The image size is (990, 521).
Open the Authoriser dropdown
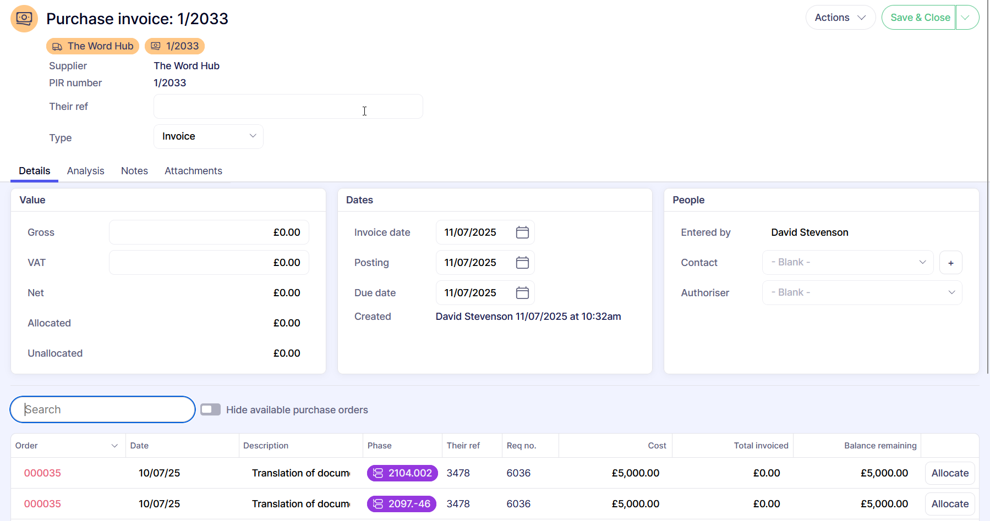click(x=862, y=293)
